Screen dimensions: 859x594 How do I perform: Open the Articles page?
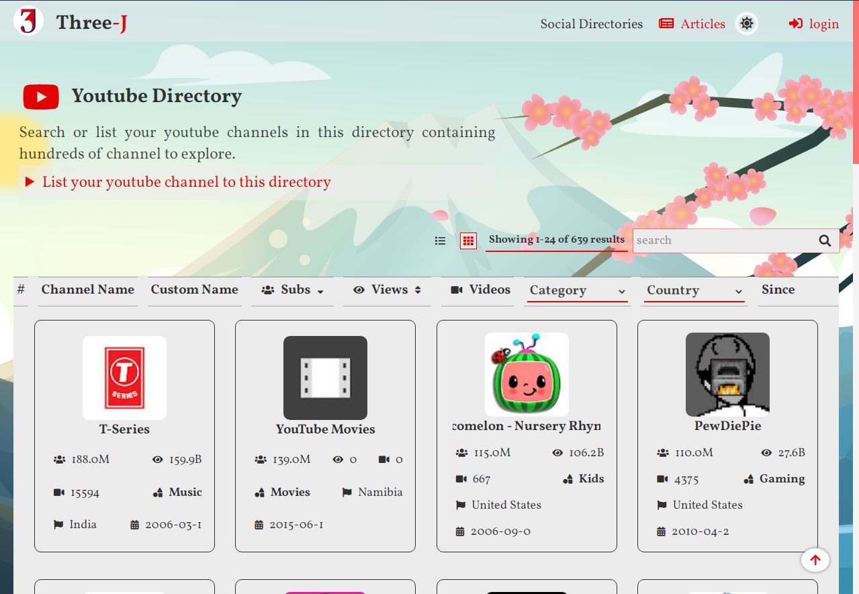click(x=703, y=24)
